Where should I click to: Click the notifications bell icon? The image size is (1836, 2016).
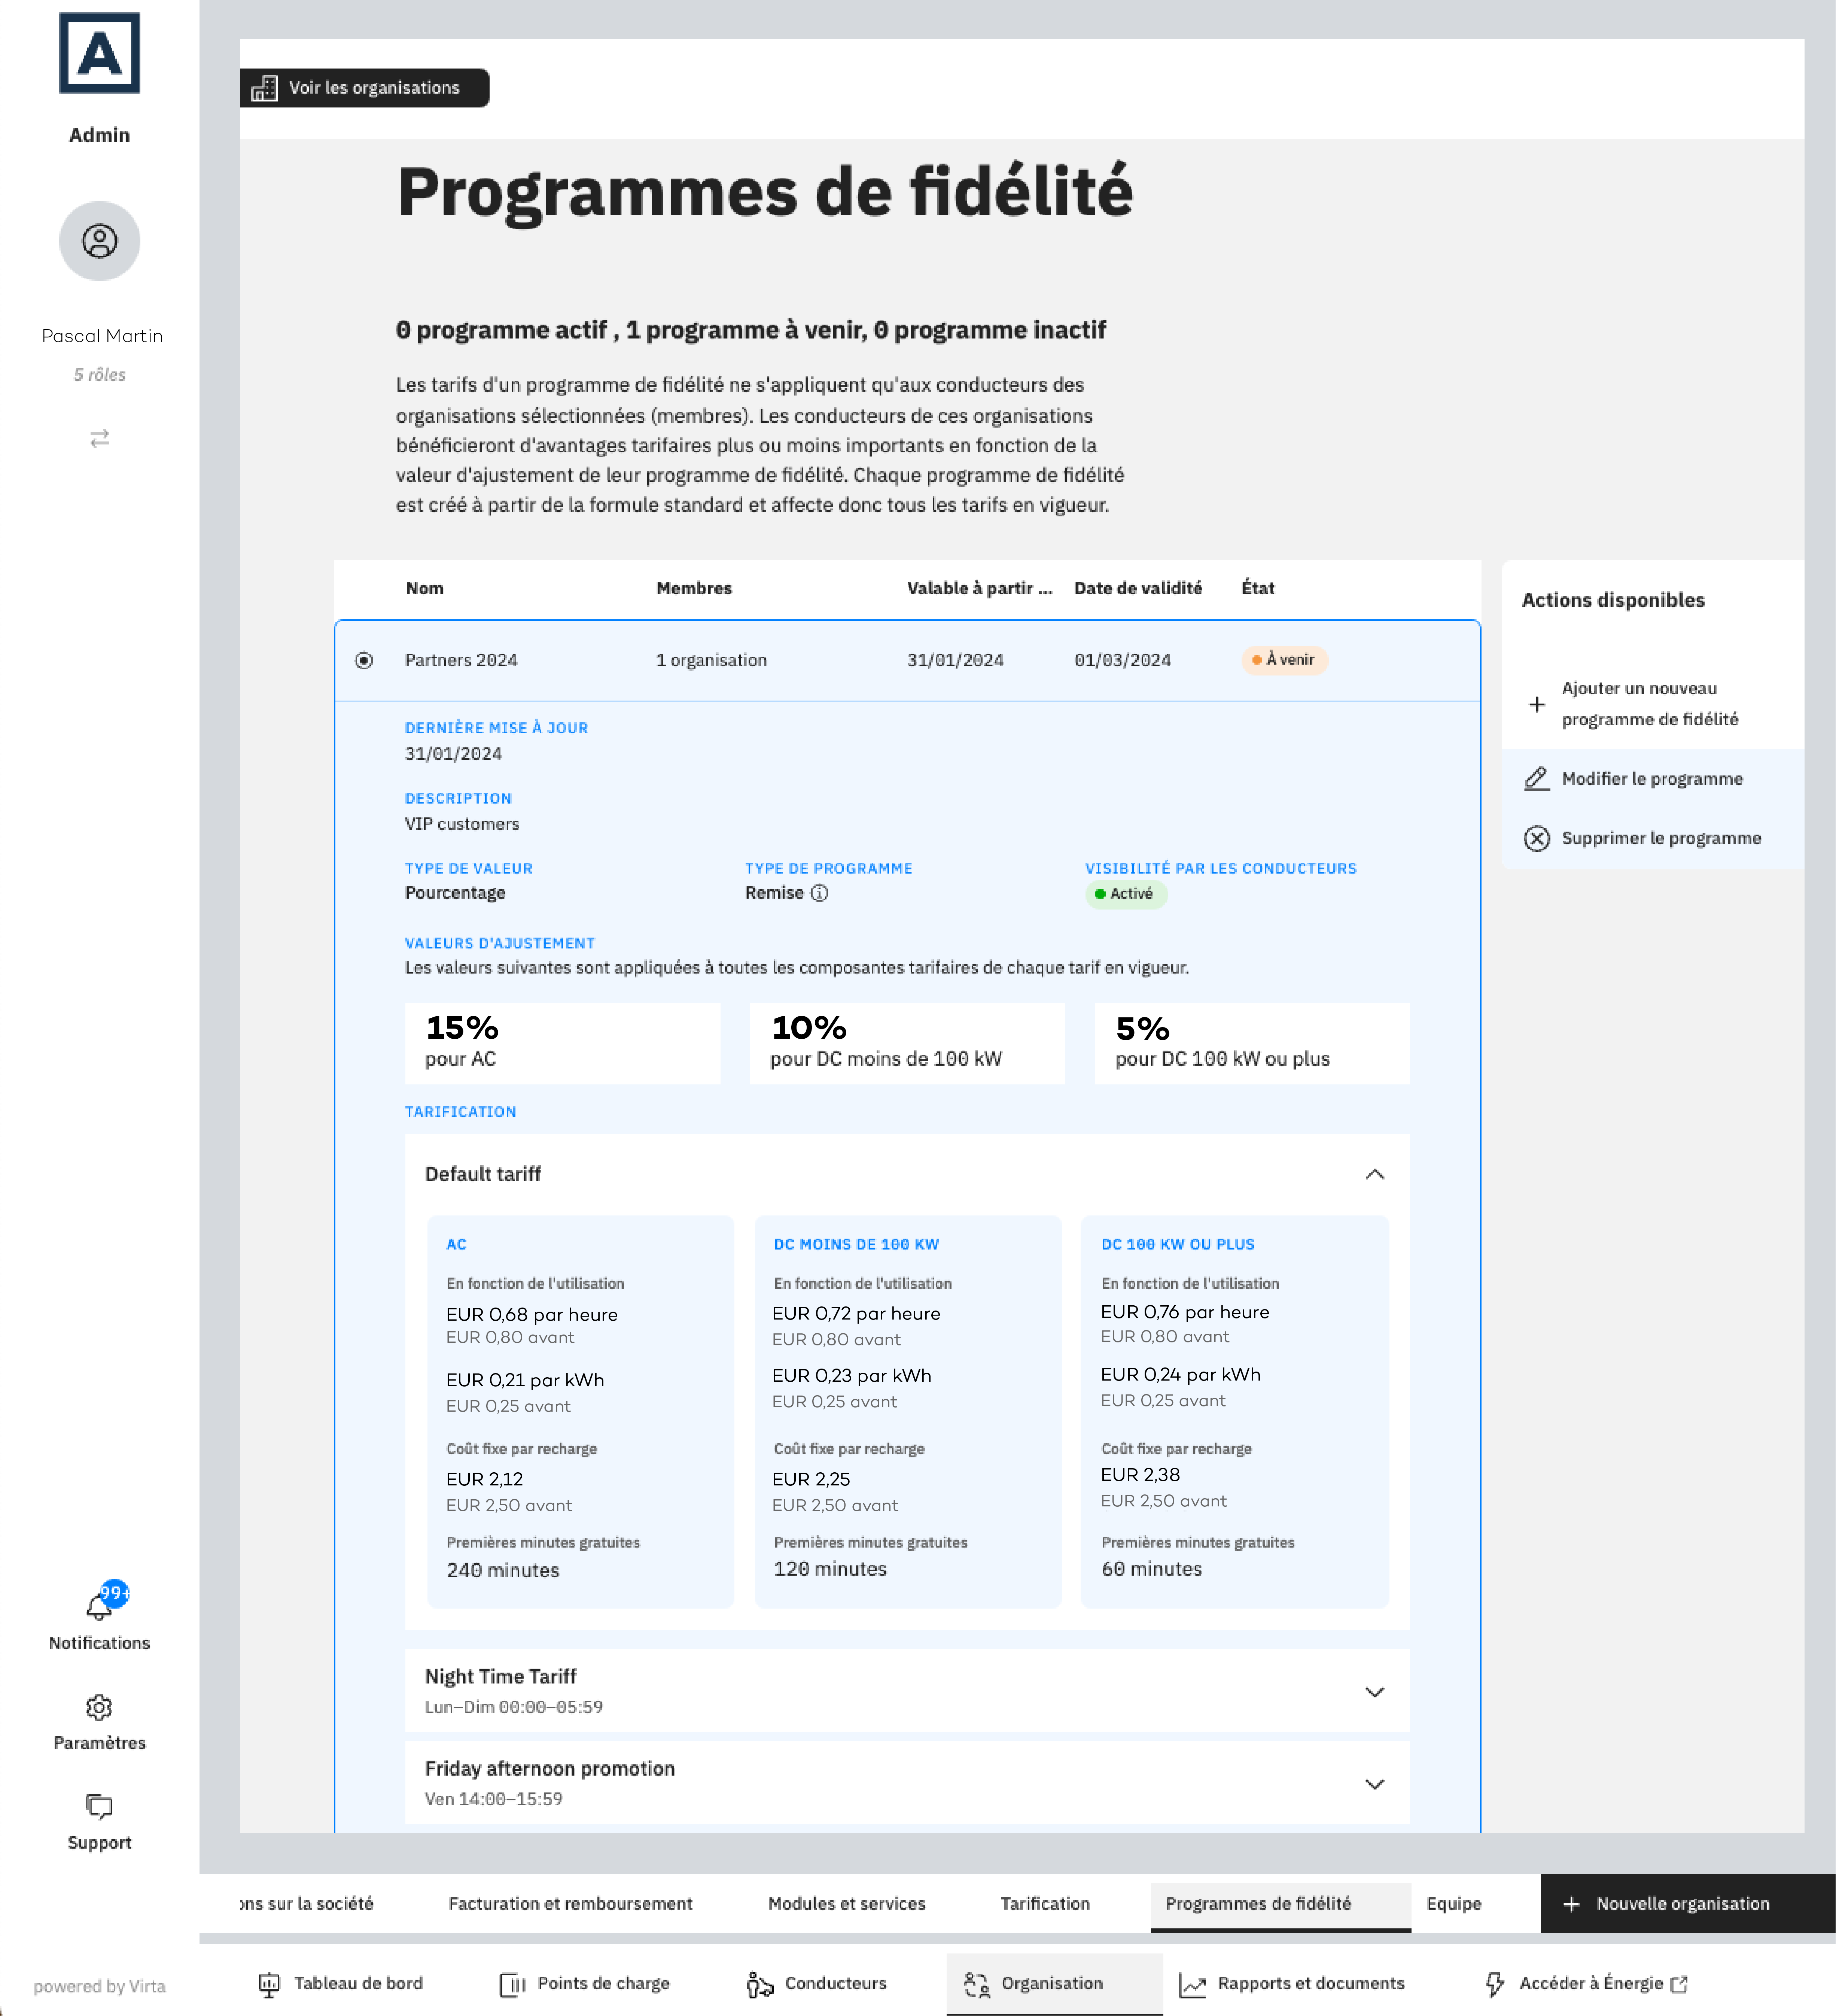[x=98, y=1607]
